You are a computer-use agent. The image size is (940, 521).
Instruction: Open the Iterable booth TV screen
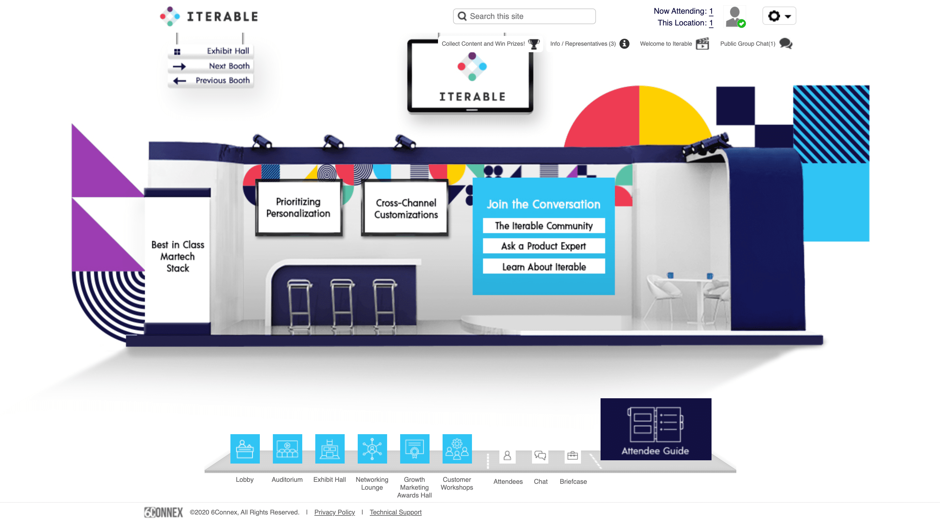click(470, 75)
